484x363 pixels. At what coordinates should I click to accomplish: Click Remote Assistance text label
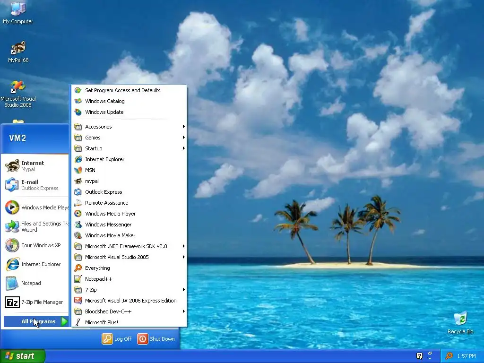106,203
